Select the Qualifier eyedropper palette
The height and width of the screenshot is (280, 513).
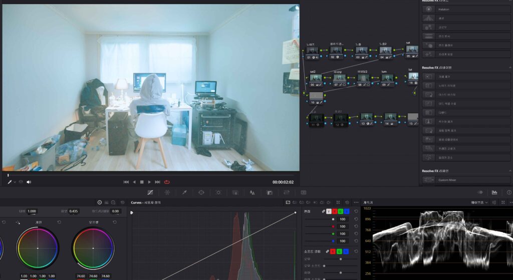(x=184, y=192)
